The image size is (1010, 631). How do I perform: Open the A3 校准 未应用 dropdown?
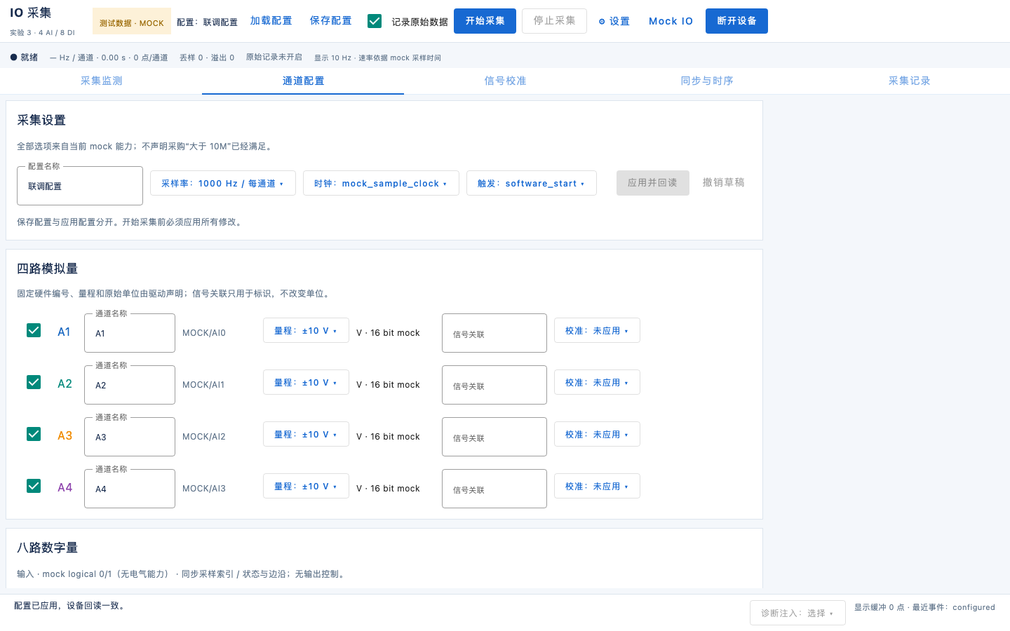(x=597, y=434)
